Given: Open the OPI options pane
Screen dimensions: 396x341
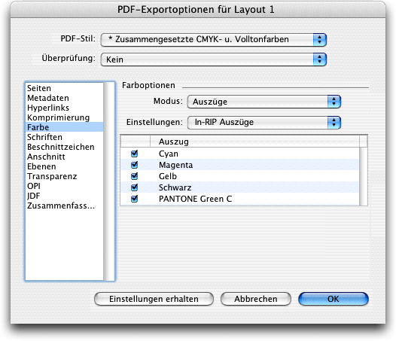Looking at the screenshot, I should pyautogui.click(x=65, y=186).
